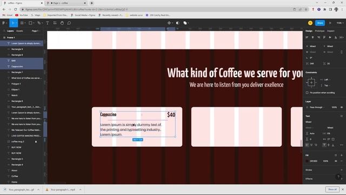Viewport: 346px width, 195px height.
Task: Open Pass through blend mode dropdown
Action: [x=317, y=107]
